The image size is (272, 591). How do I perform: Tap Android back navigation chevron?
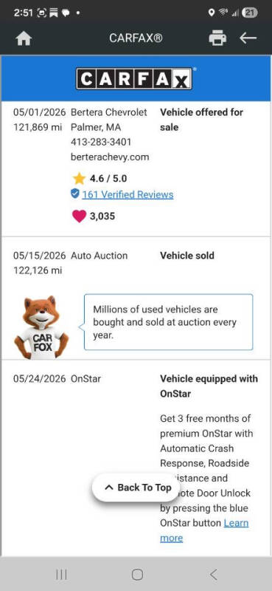[213, 575]
